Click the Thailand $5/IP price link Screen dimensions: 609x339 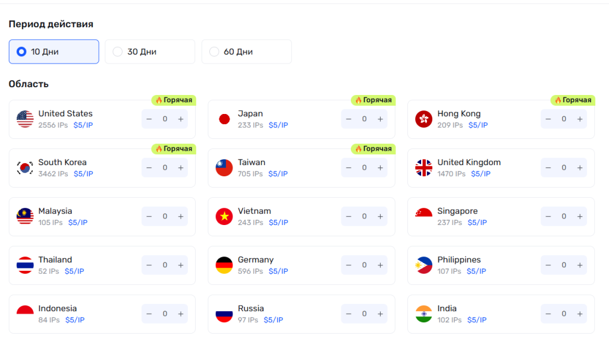pyautogui.click(x=74, y=271)
